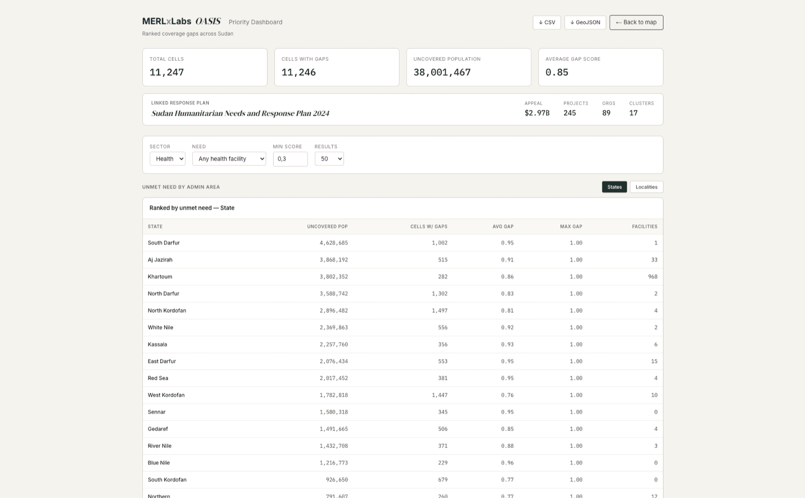Click the AVG GAP column header
This screenshot has height=498, width=805.
click(503, 226)
